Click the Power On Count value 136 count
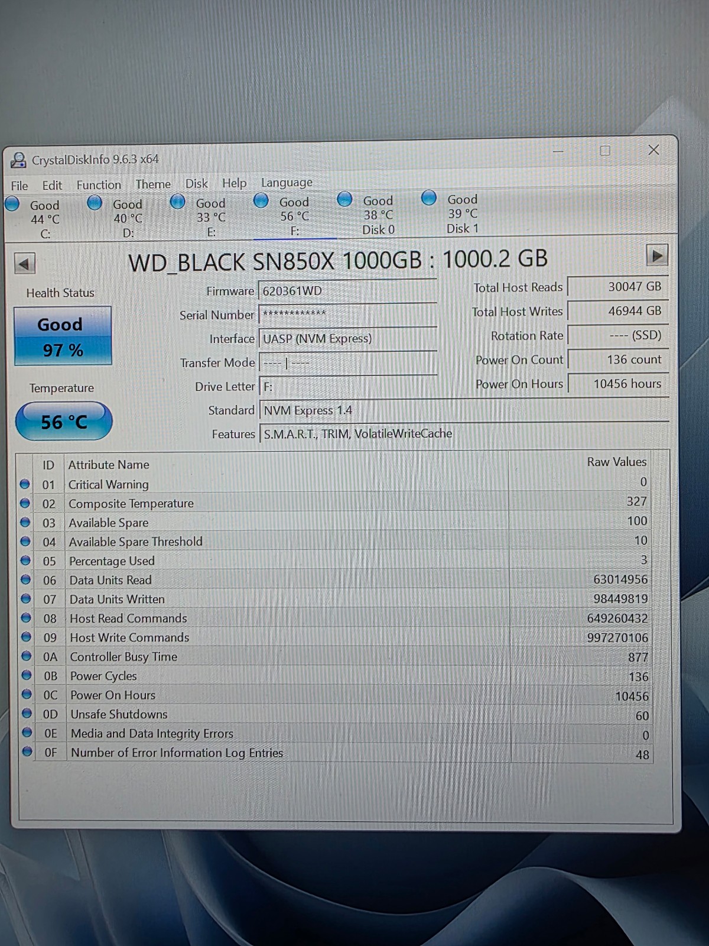 pos(618,359)
